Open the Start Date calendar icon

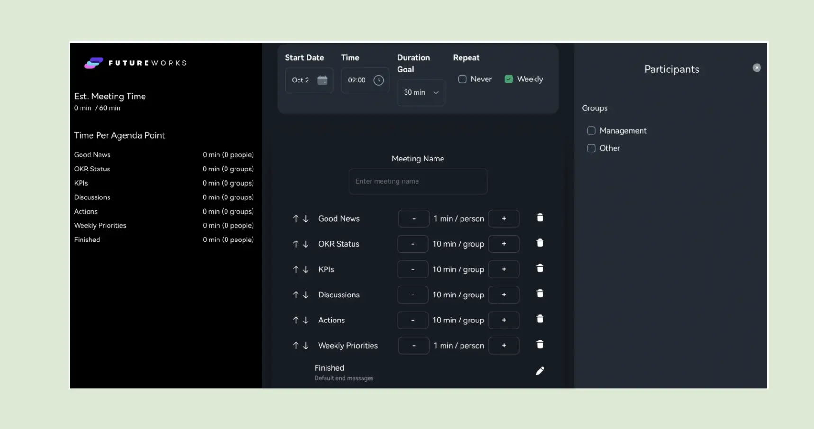coord(323,80)
